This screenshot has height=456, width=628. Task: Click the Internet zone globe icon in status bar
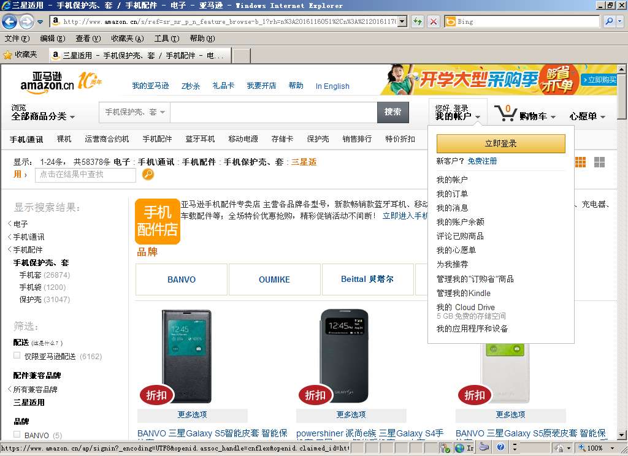click(x=459, y=447)
